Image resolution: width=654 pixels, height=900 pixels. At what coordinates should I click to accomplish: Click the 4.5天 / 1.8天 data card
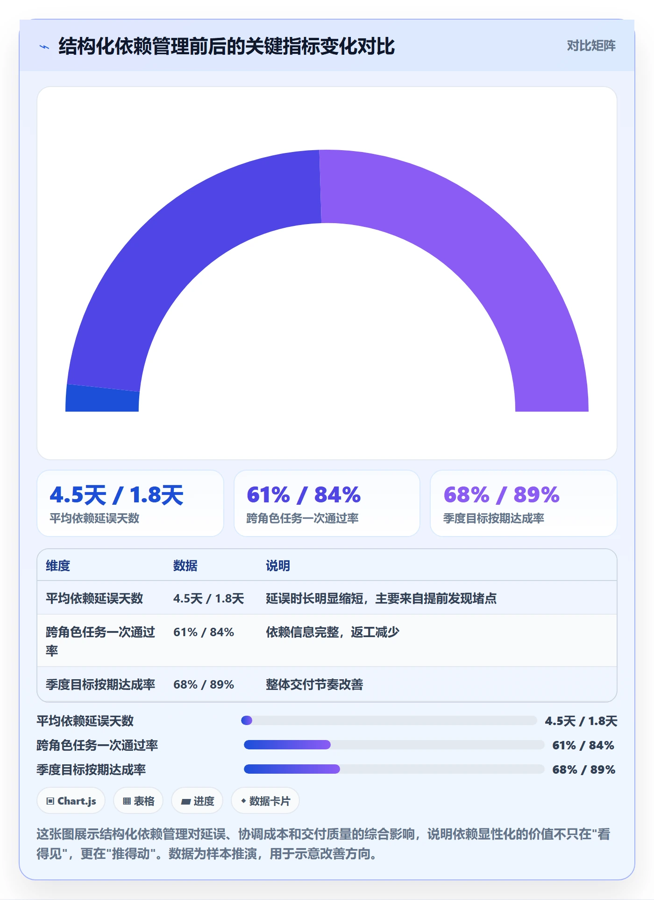tap(130, 503)
